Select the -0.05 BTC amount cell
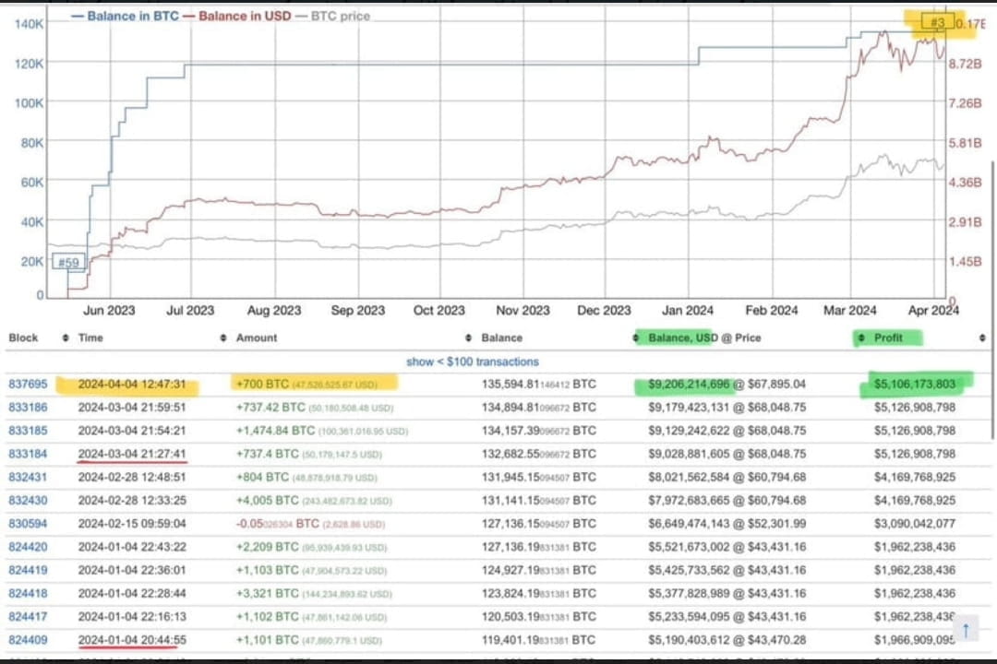The image size is (997, 664). [x=310, y=524]
